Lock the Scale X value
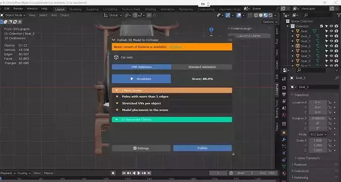The image size is (341, 182). click(330, 141)
